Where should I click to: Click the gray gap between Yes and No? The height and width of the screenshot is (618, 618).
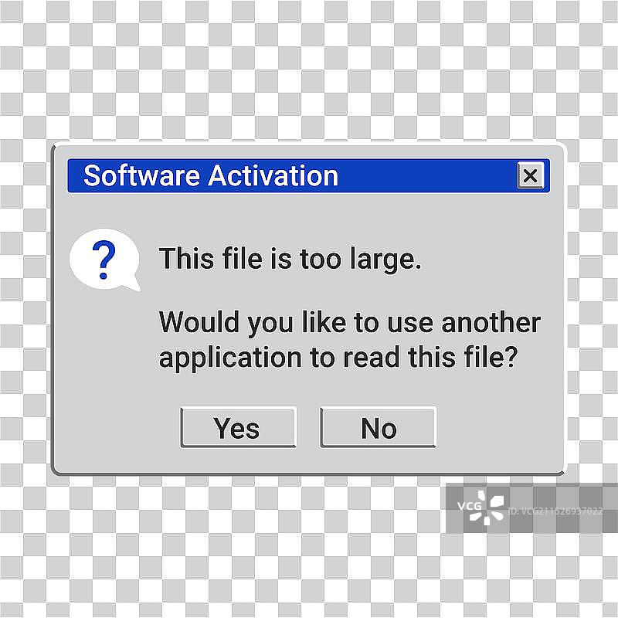[x=308, y=427]
